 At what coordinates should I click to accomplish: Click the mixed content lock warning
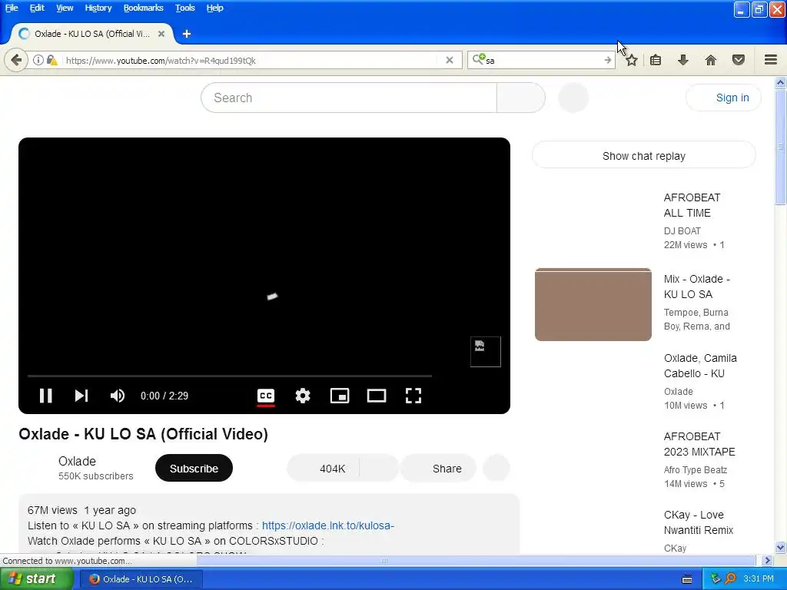click(51, 60)
